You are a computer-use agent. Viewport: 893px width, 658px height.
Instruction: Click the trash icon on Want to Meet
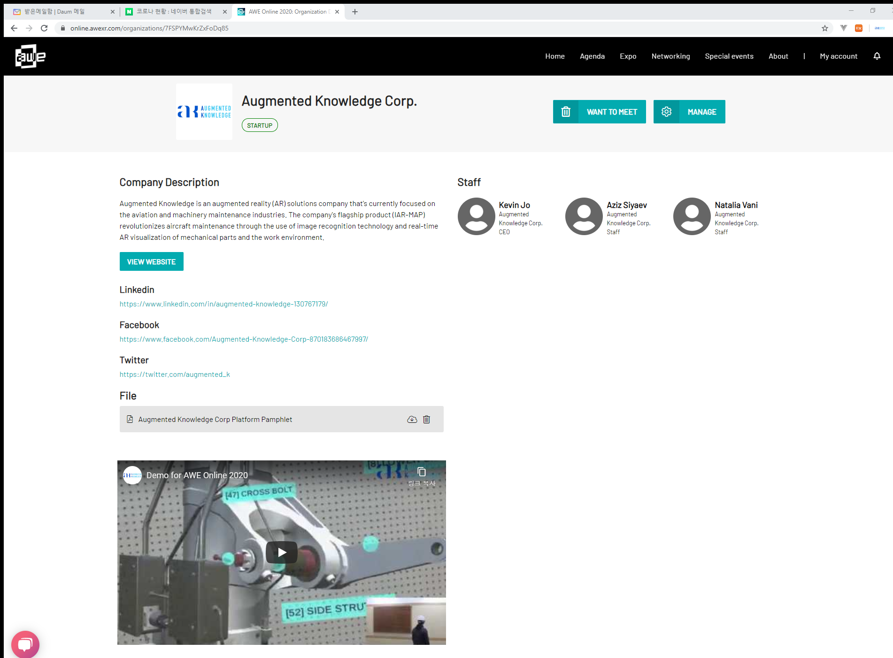pos(566,112)
